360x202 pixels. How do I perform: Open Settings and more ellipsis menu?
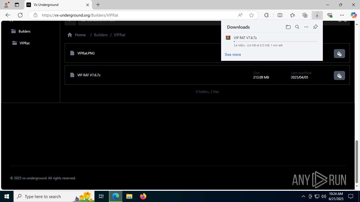342,15
